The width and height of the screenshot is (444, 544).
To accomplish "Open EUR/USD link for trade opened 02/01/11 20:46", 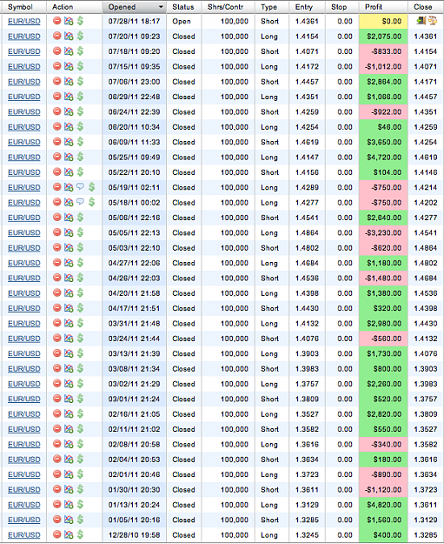I will tap(24, 474).
